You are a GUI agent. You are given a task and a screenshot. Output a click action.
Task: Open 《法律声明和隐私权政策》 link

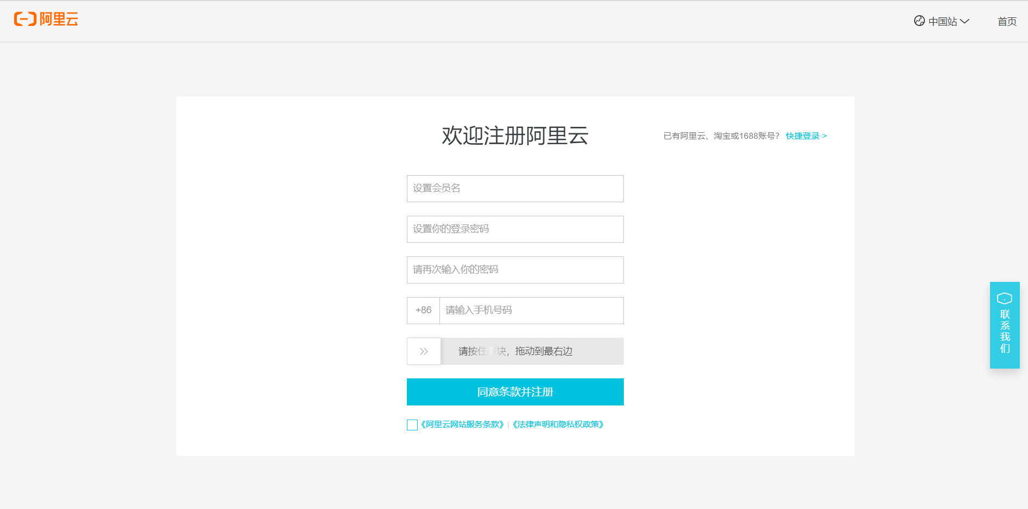558,424
